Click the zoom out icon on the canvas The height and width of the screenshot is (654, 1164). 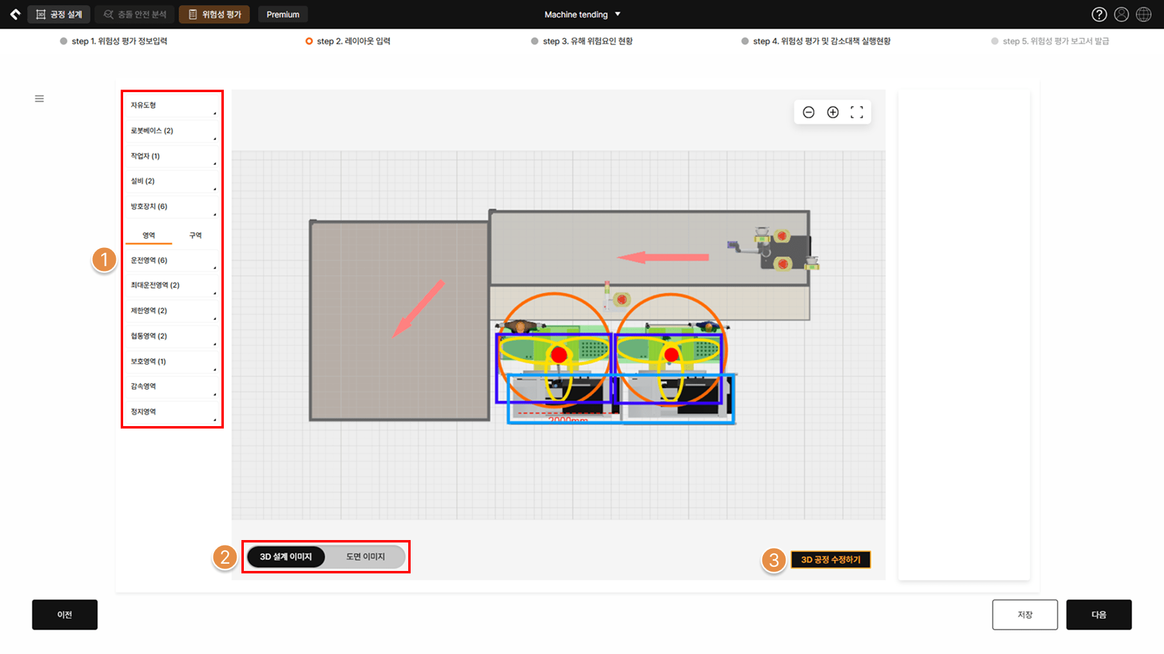(x=809, y=112)
